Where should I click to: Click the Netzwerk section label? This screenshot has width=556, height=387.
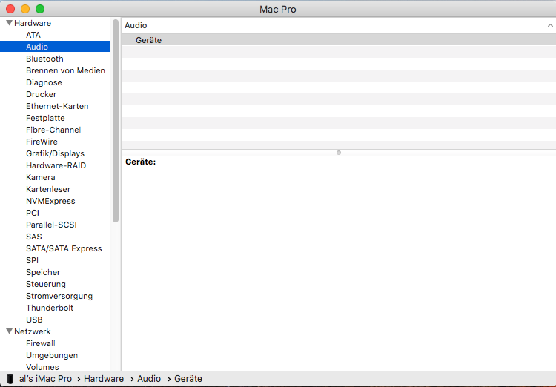click(33, 331)
